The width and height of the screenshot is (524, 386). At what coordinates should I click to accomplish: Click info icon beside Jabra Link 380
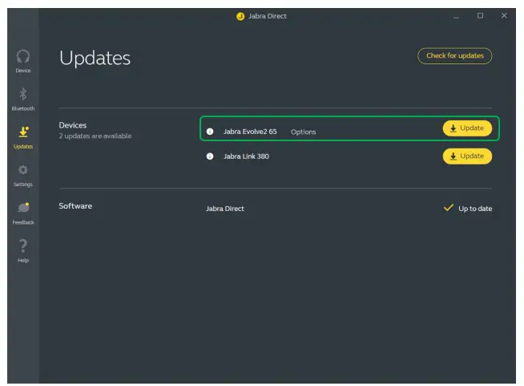[210, 156]
